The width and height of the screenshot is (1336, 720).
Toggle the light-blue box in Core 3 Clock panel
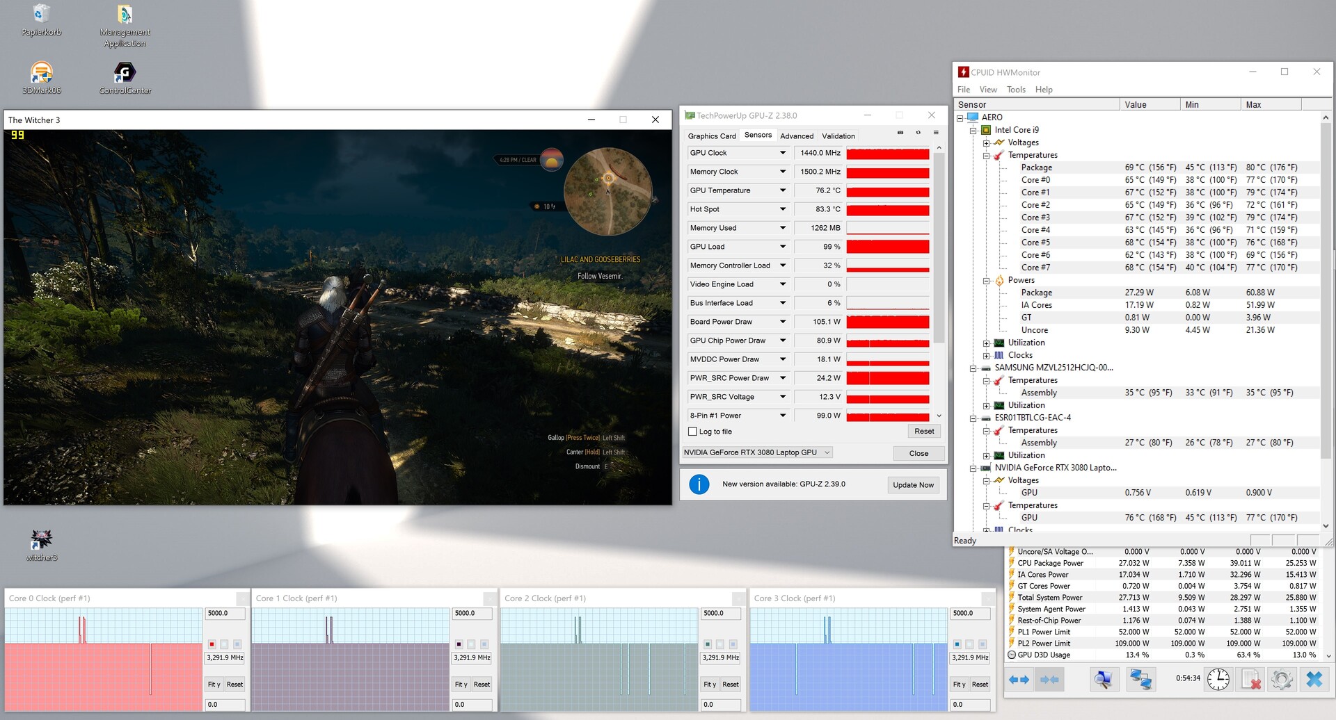(x=983, y=644)
